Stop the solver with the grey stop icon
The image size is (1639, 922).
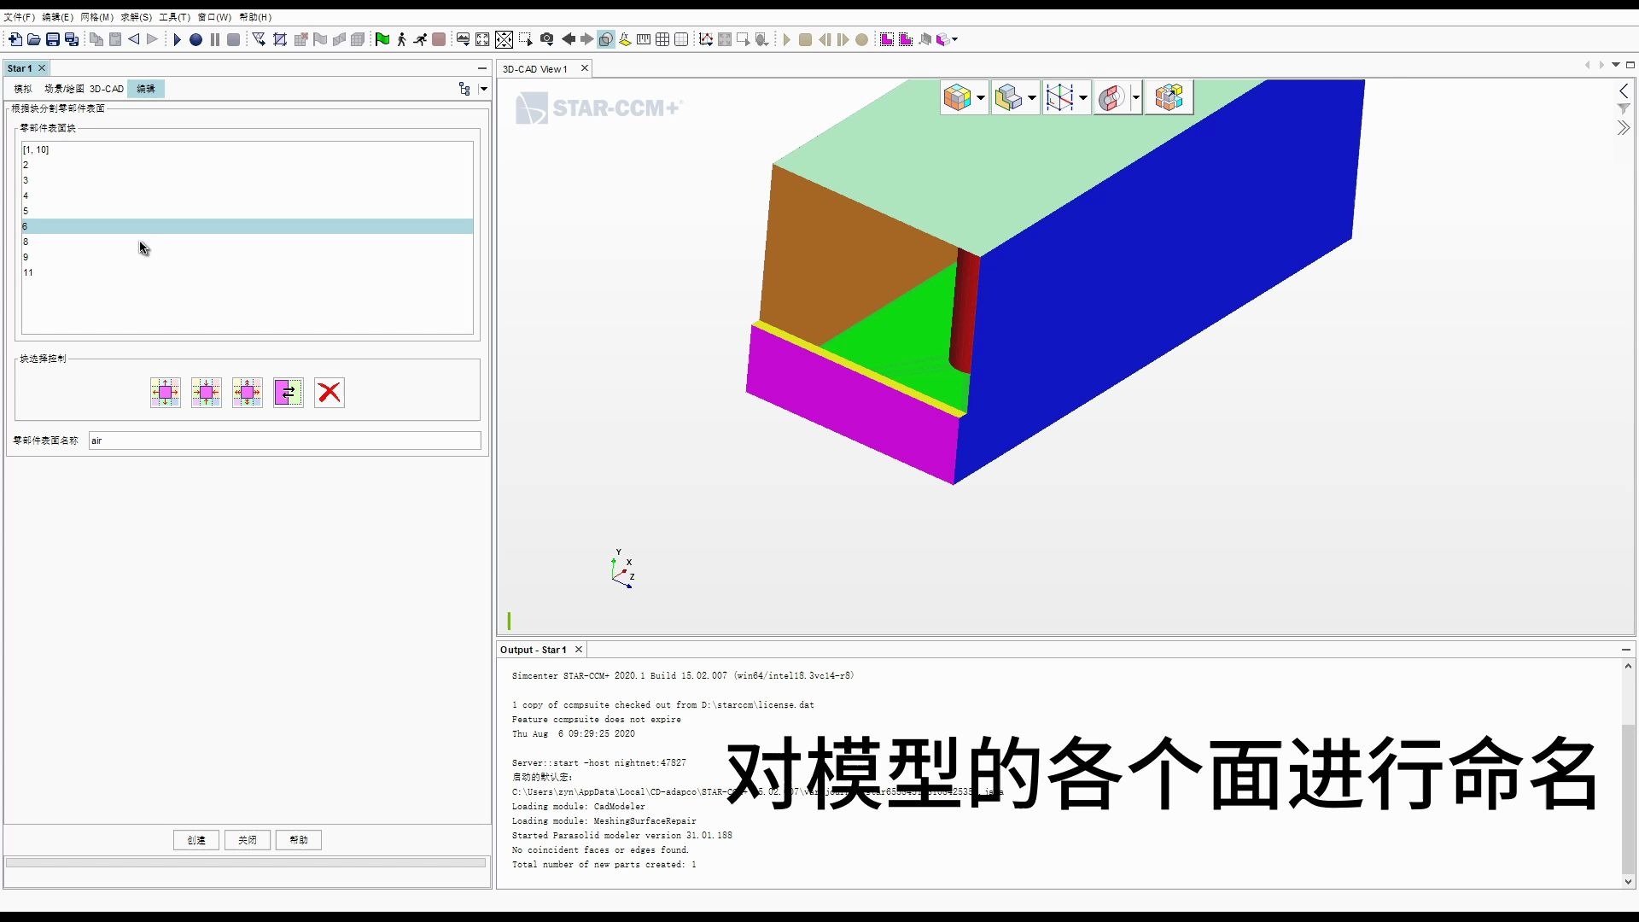[233, 39]
